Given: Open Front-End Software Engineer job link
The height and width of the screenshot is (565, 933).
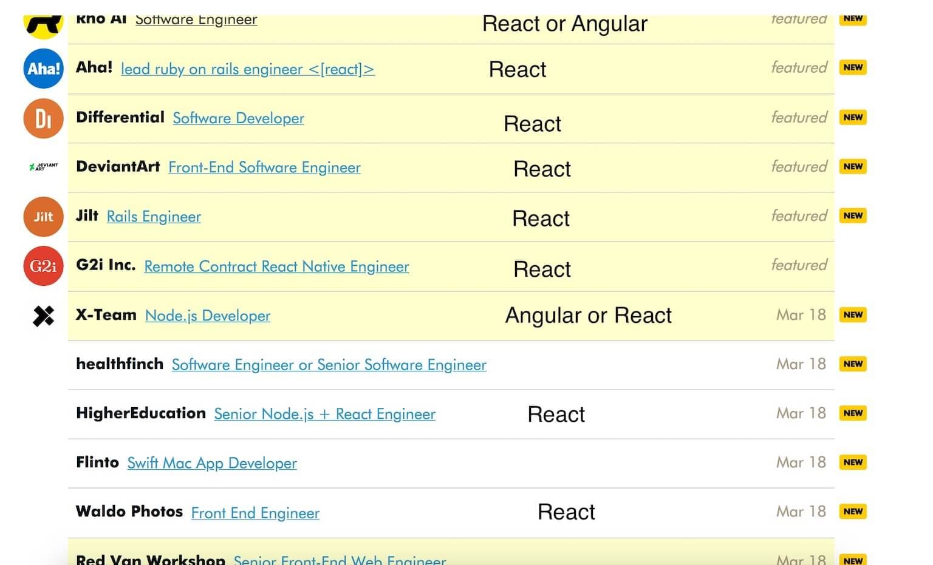Looking at the screenshot, I should [x=264, y=167].
